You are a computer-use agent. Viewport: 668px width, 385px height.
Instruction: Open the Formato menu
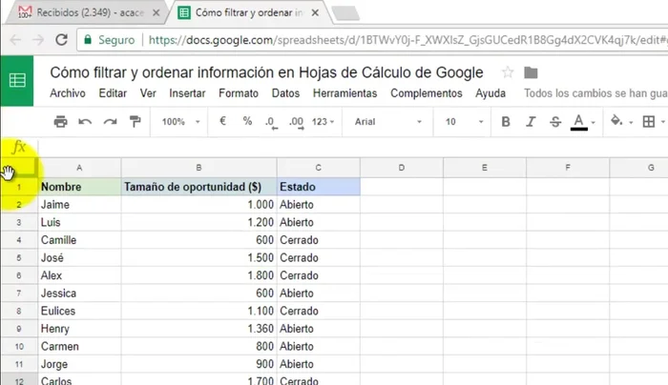pos(239,93)
